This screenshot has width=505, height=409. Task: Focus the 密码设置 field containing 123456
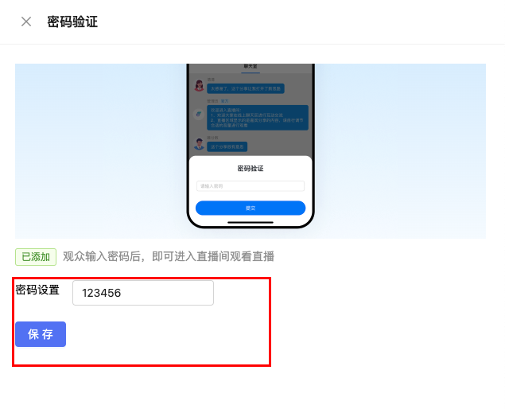click(143, 293)
